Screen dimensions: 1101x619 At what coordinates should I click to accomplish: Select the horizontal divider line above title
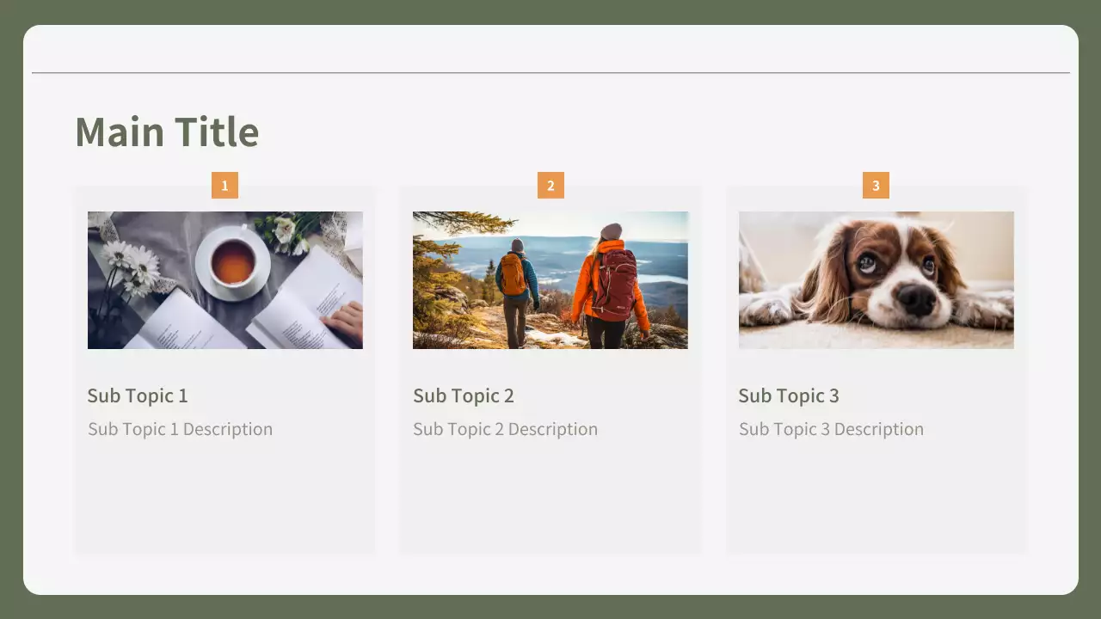[x=550, y=73]
